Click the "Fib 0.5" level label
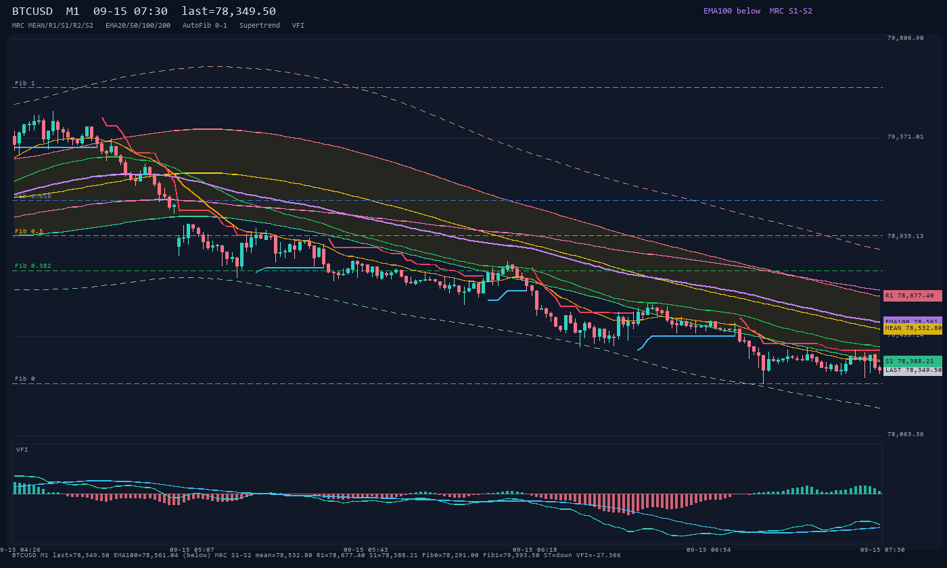 click(29, 231)
